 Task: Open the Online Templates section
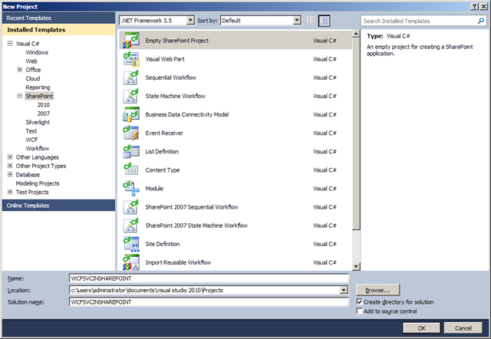[x=58, y=206]
